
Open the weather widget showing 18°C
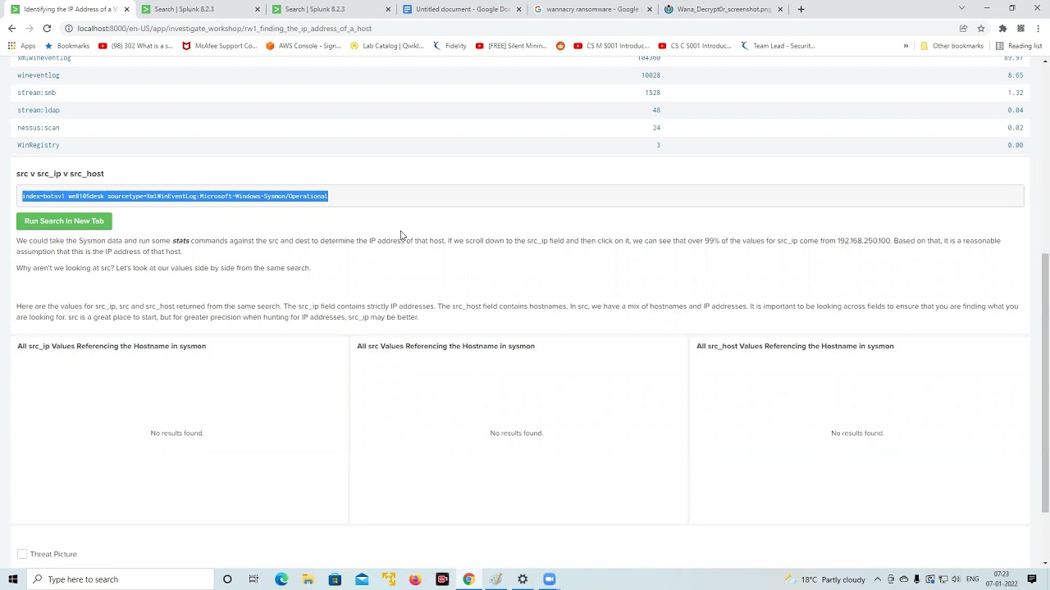point(825,579)
